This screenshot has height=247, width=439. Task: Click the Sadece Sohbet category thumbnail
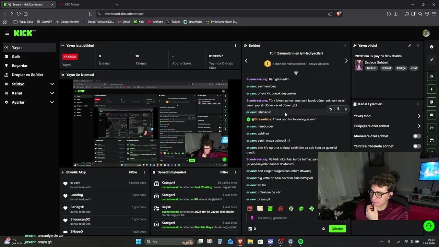tap(359, 65)
